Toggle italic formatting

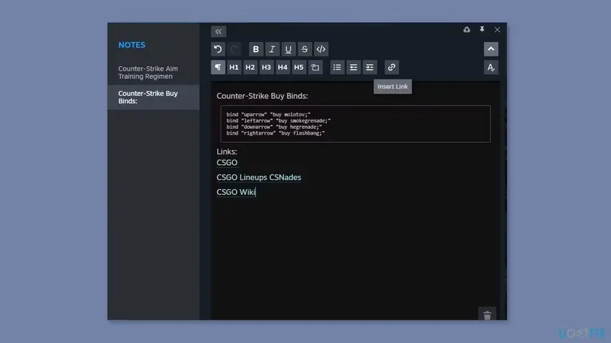coord(272,49)
